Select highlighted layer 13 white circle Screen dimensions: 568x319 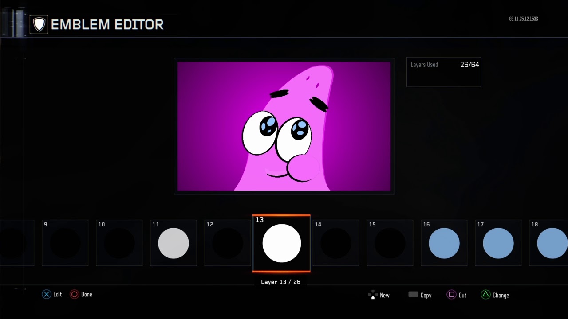[x=281, y=243]
